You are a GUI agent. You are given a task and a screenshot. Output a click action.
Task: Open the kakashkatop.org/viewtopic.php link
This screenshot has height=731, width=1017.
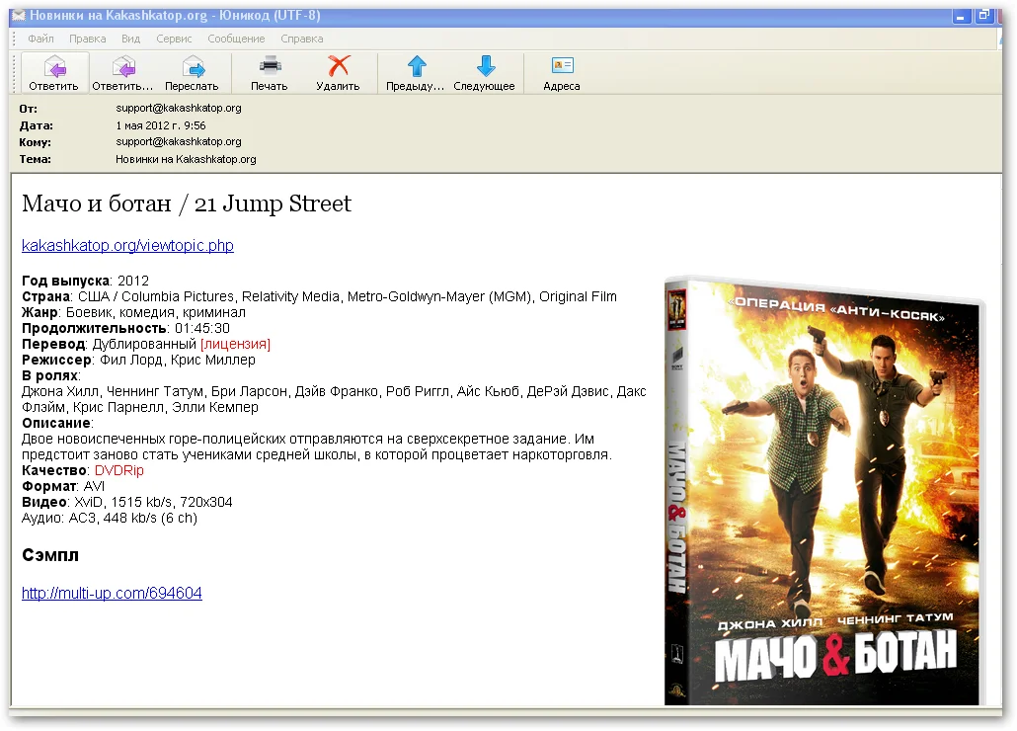point(127,246)
